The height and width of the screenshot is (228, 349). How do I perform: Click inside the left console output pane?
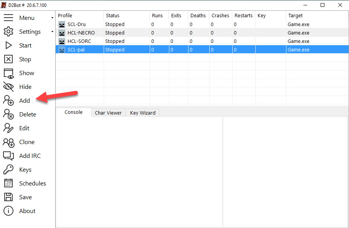(x=139, y=171)
